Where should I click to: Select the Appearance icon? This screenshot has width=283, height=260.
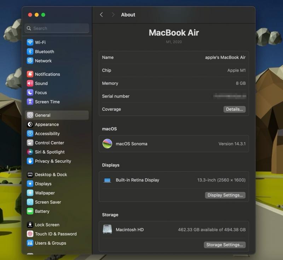[x=30, y=124]
